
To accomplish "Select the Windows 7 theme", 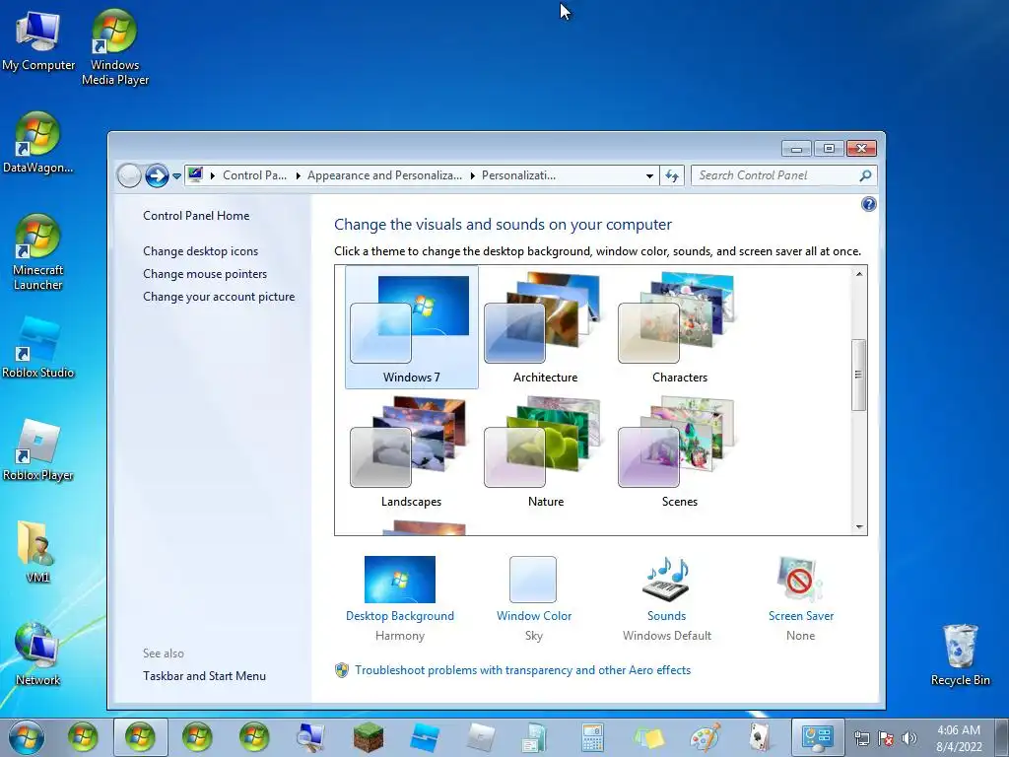I will click(411, 327).
